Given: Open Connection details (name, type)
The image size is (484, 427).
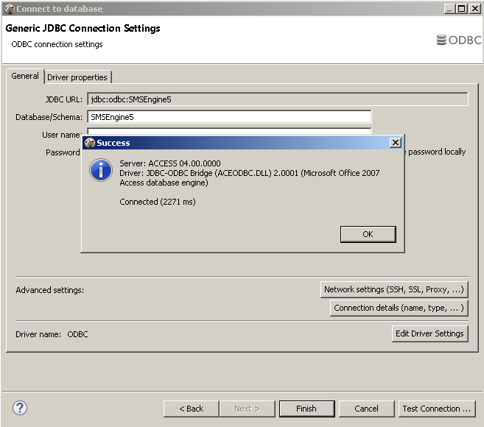Looking at the screenshot, I should (x=399, y=308).
